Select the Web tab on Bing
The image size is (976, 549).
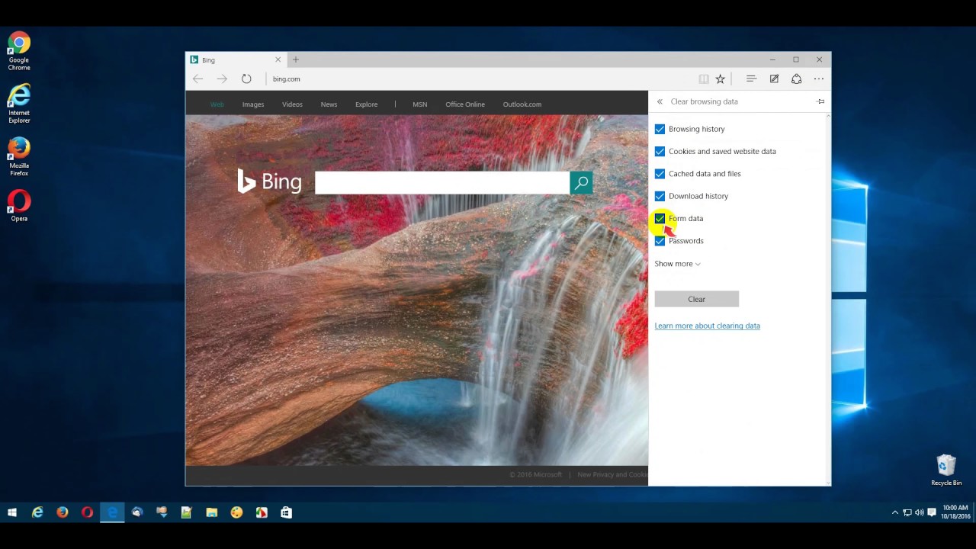[x=217, y=104]
